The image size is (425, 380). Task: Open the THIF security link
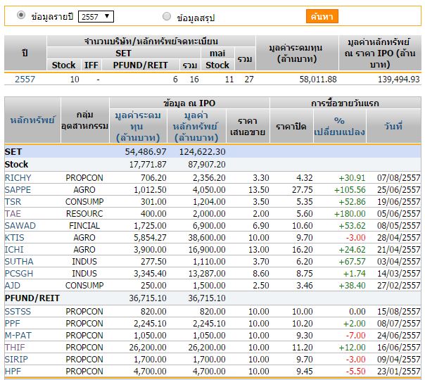click(15, 347)
